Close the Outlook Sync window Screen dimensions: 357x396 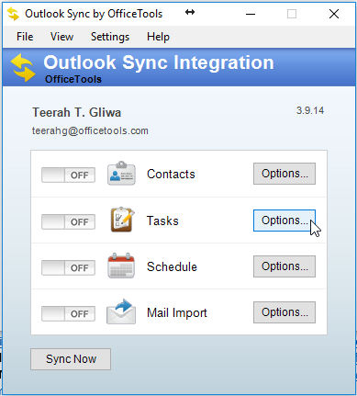pyautogui.click(x=334, y=14)
